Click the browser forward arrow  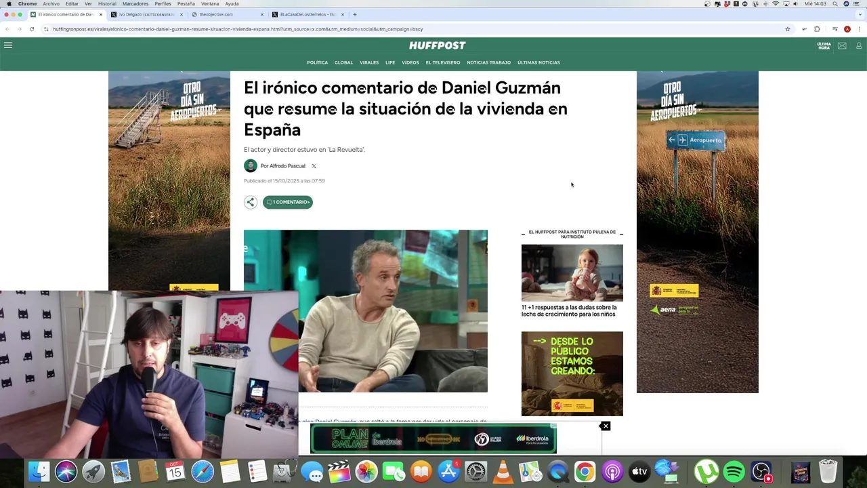pos(19,29)
